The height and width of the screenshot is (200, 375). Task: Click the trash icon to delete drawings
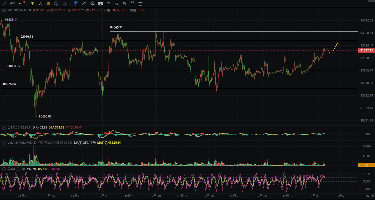click(140, 3)
